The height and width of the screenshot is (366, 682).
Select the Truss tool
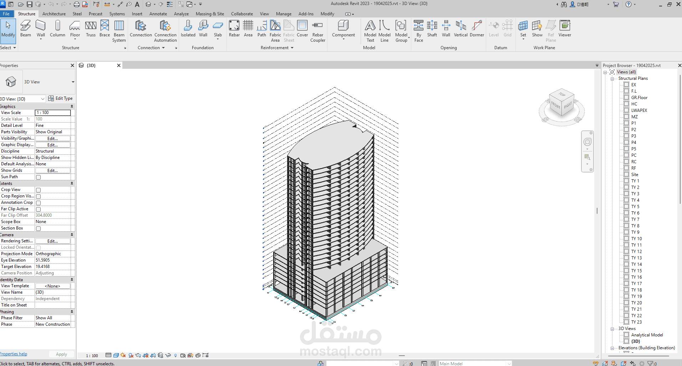(91, 29)
